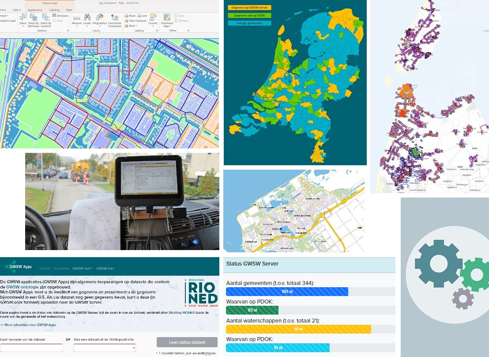
Task: Toggle the label Lock option
Action: [x=142, y=15]
